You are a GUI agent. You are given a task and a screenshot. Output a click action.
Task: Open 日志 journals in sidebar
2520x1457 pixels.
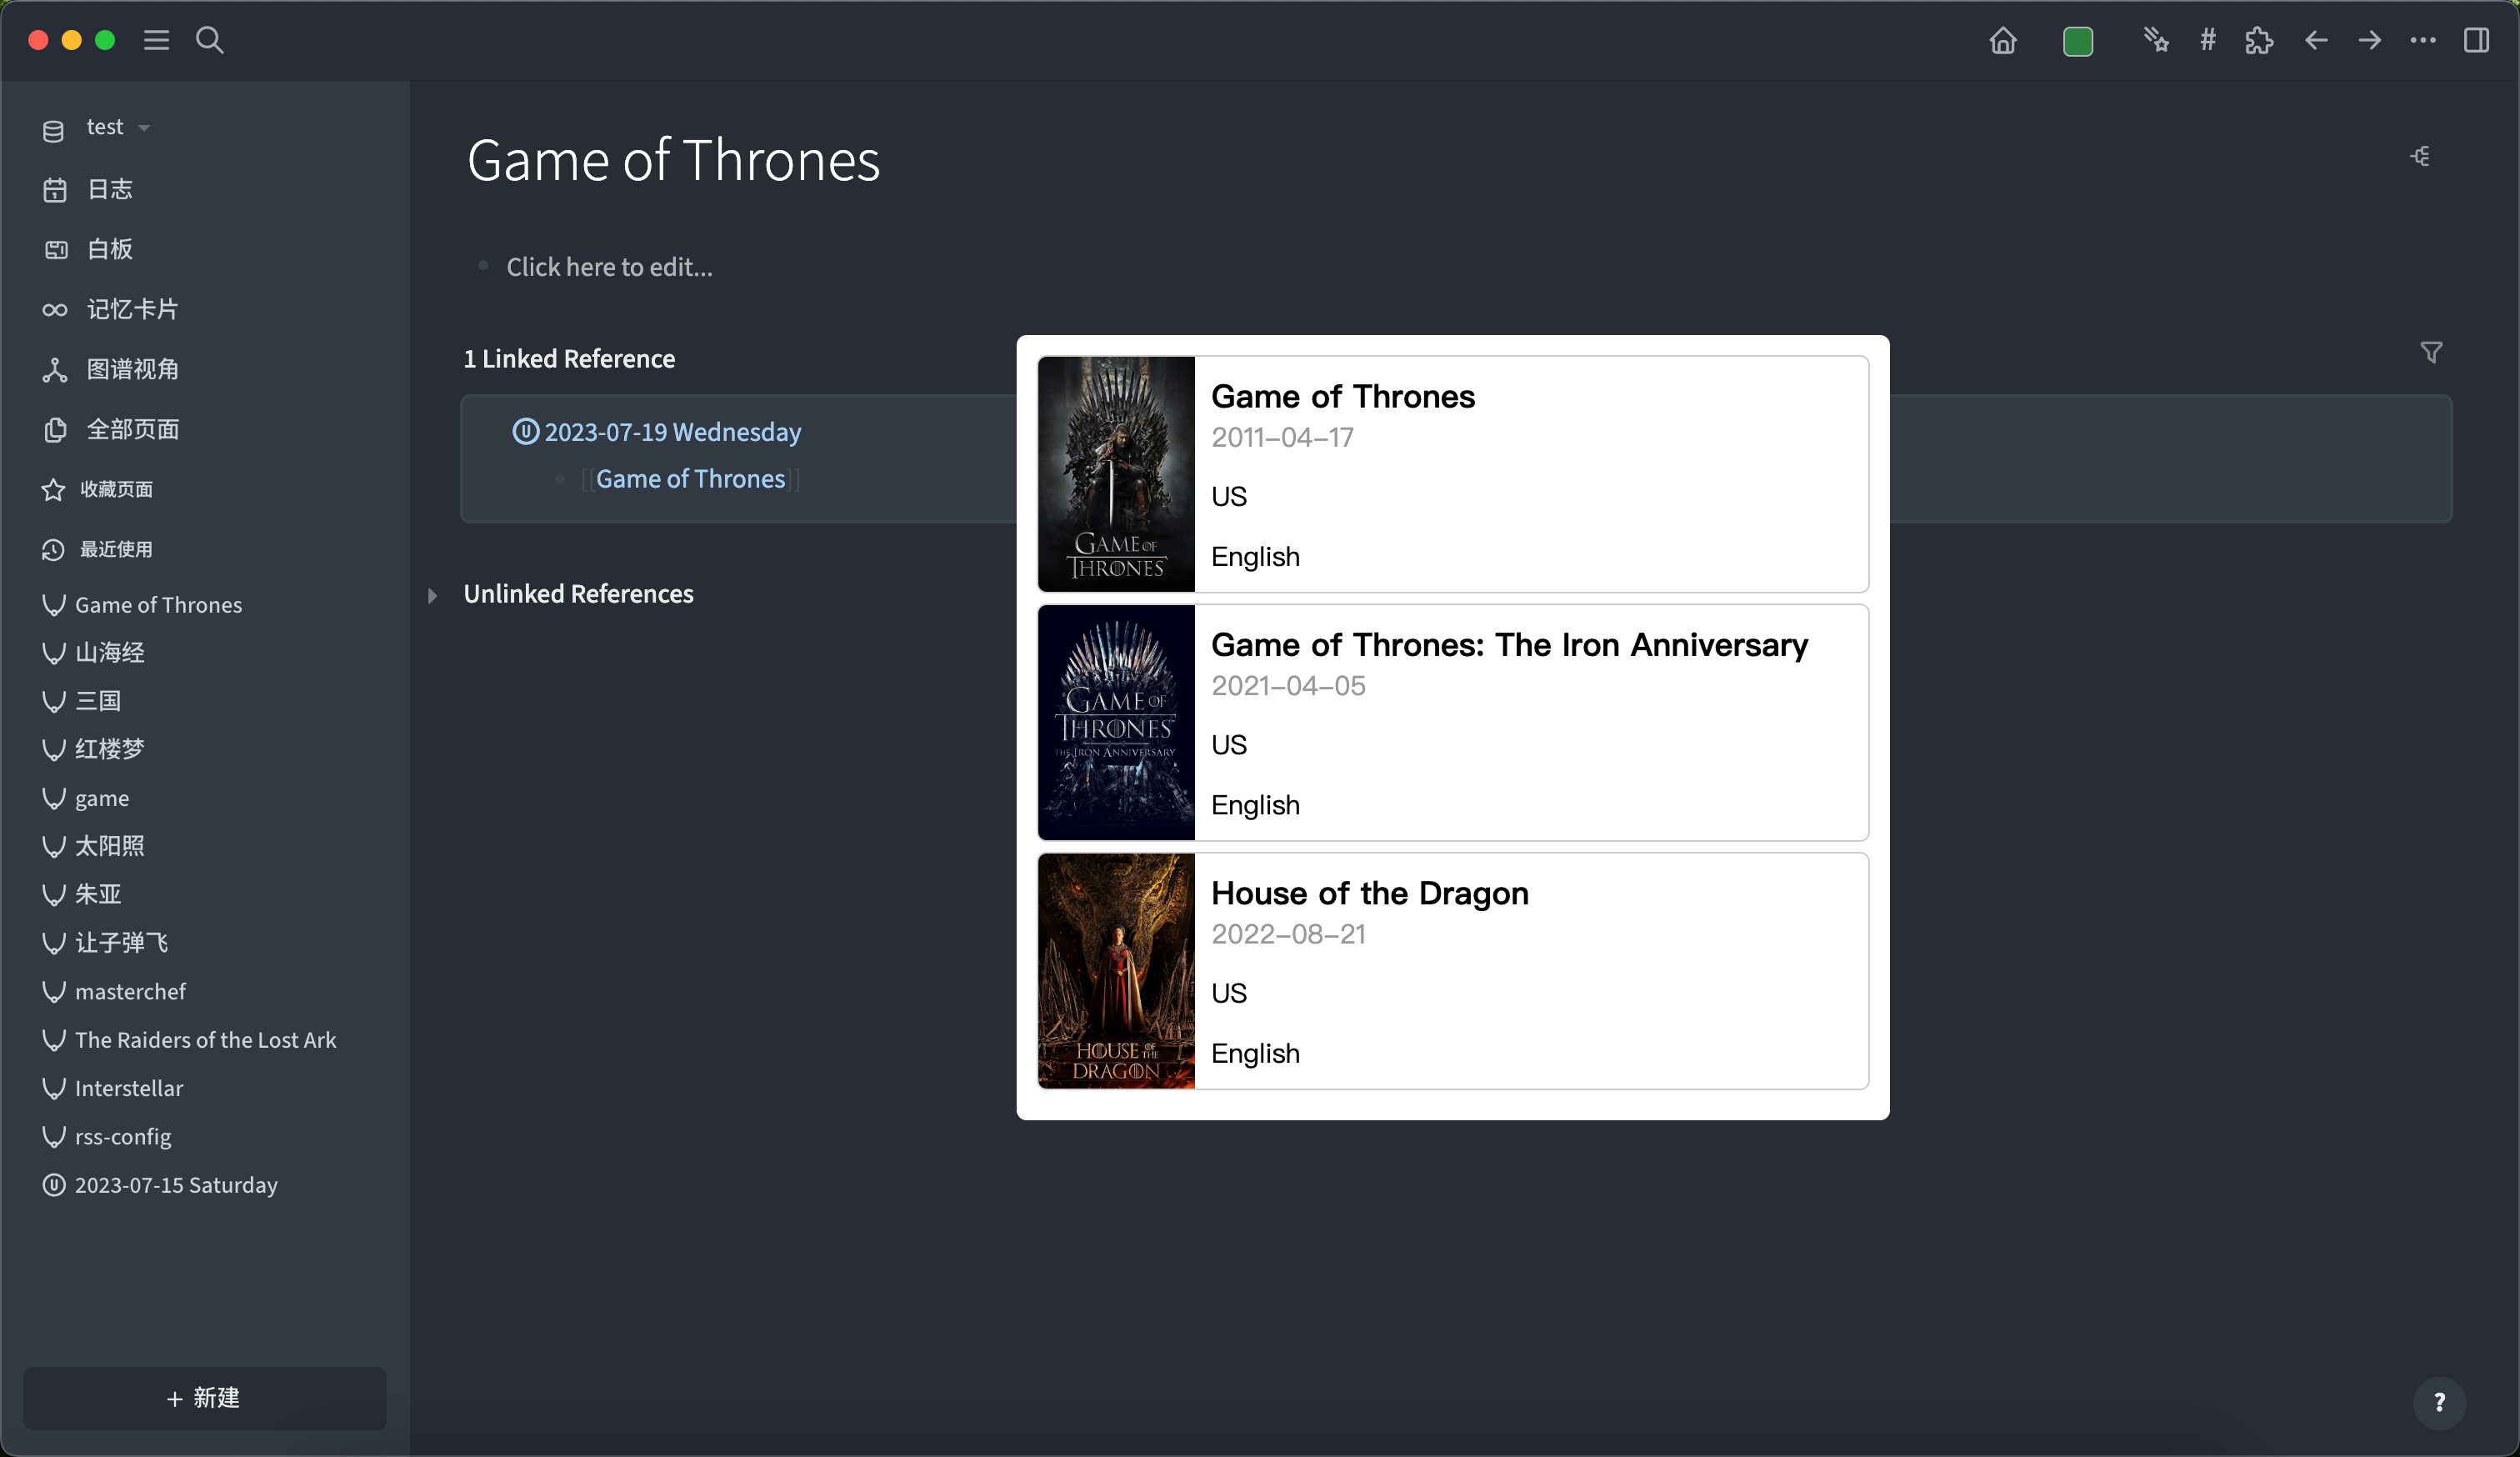(109, 189)
